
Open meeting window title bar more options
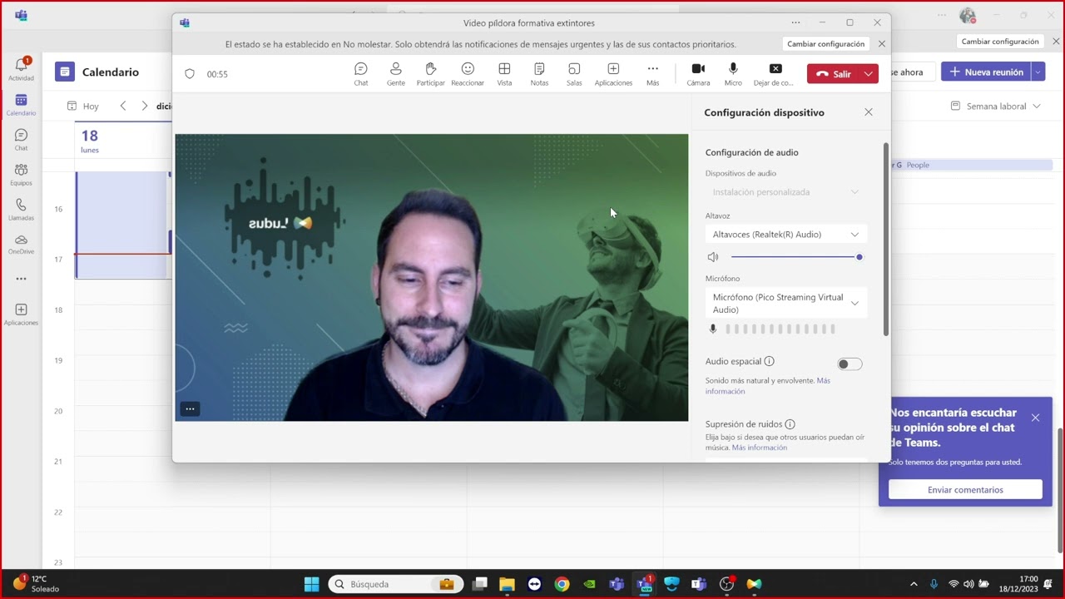pos(795,22)
